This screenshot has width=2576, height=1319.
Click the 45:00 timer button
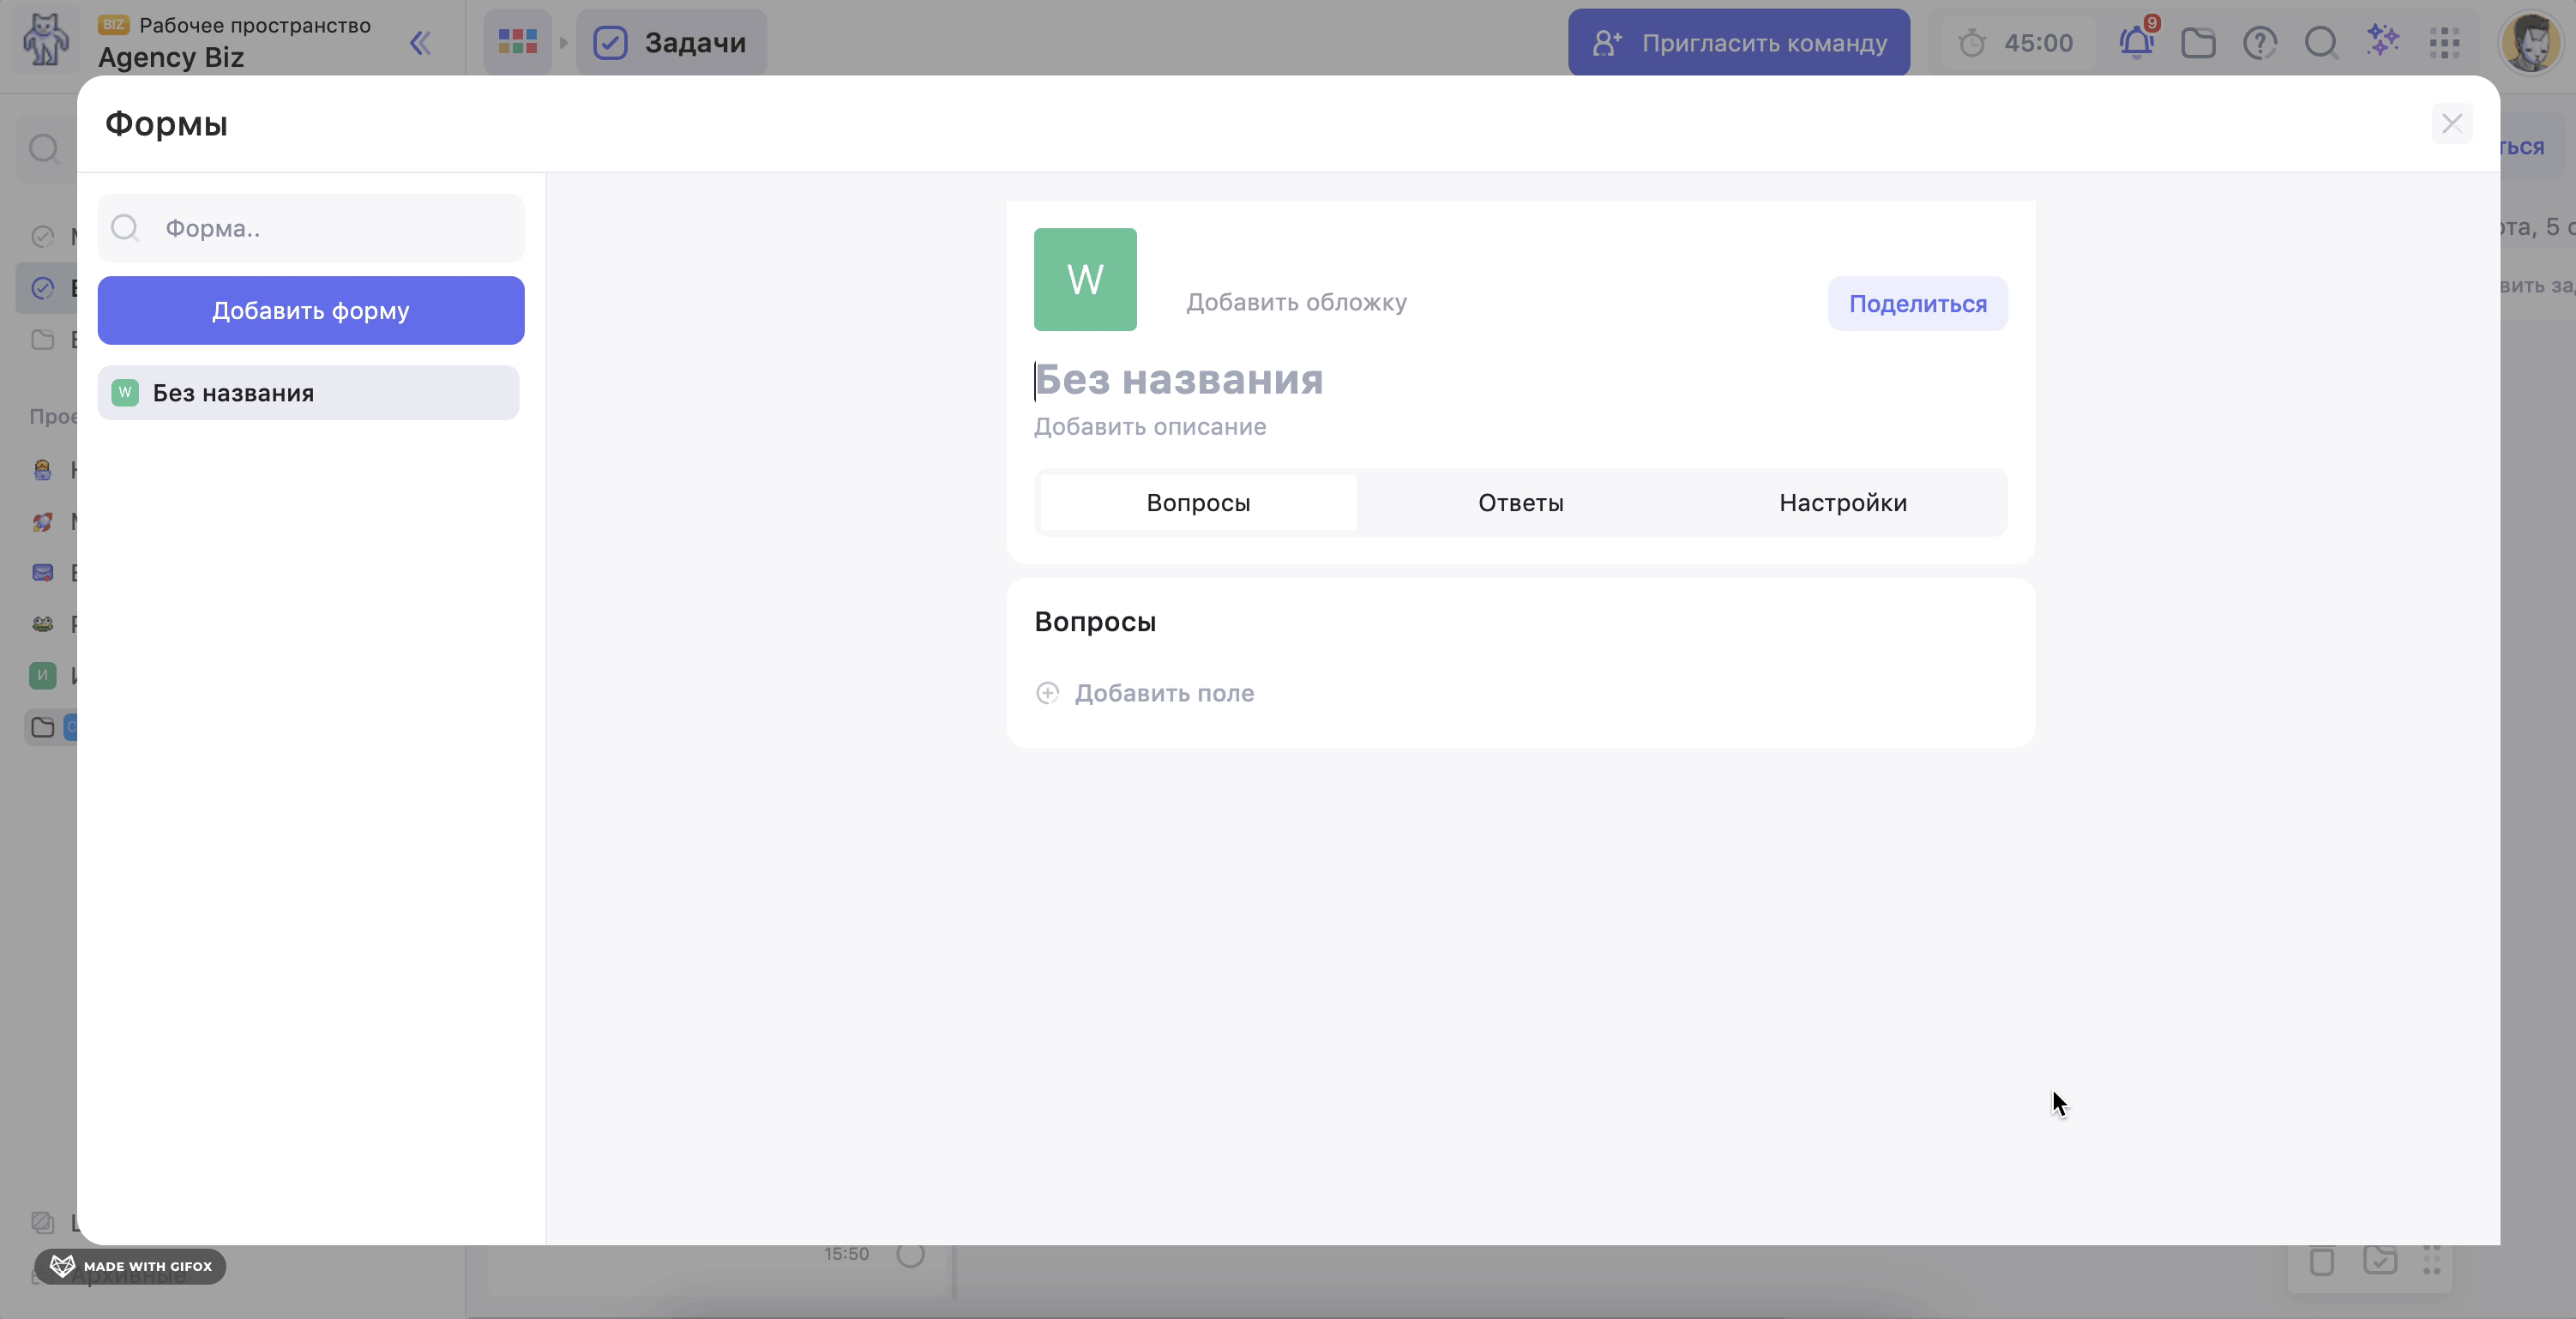(2016, 43)
